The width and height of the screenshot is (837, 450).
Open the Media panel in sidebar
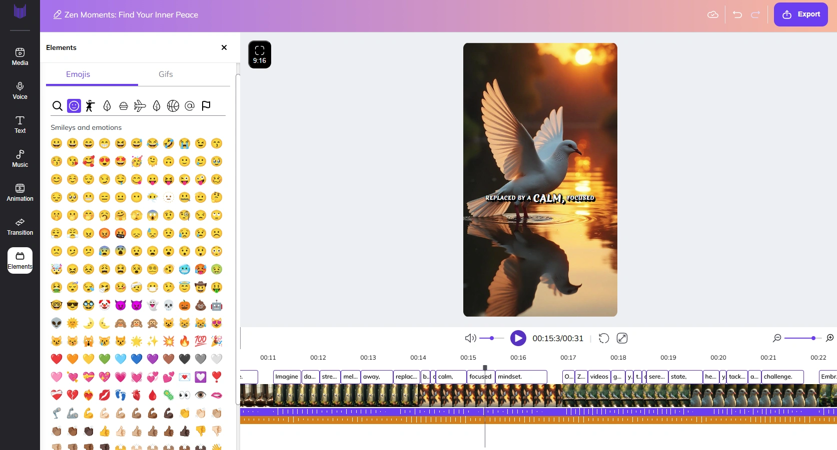(20, 57)
